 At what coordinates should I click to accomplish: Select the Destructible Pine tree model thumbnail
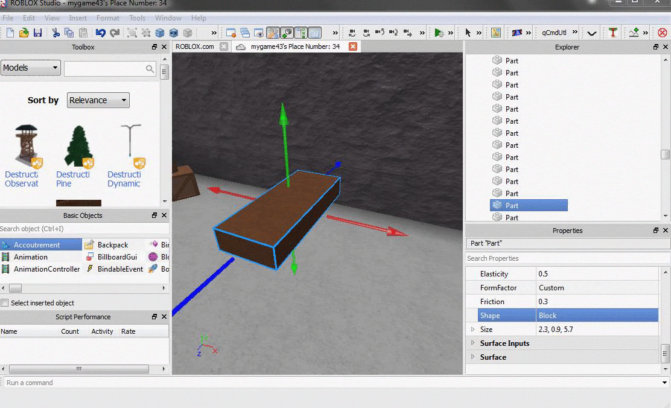tap(78, 146)
